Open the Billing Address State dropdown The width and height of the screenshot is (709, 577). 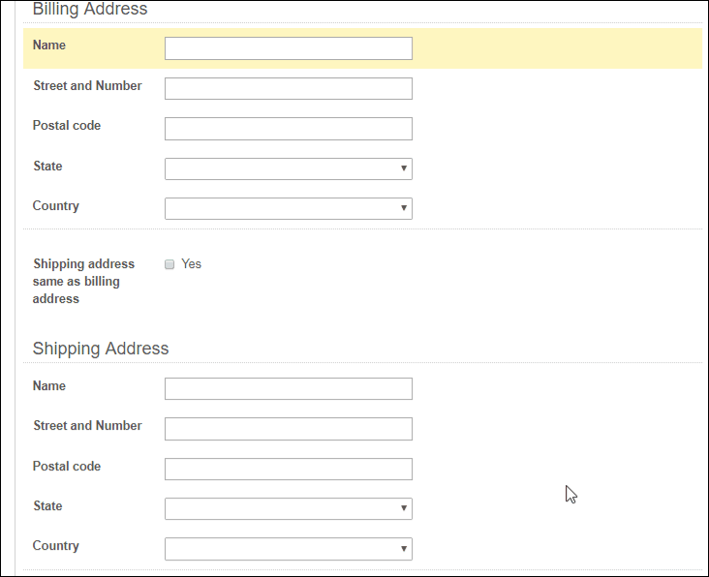(288, 169)
